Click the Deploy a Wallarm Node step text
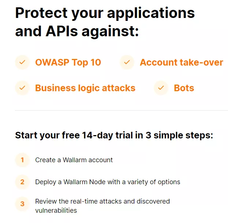The height and width of the screenshot is (223, 228). tap(108, 182)
